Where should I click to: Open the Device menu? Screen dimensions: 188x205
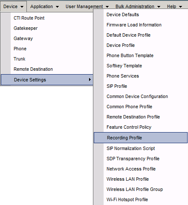13,6
